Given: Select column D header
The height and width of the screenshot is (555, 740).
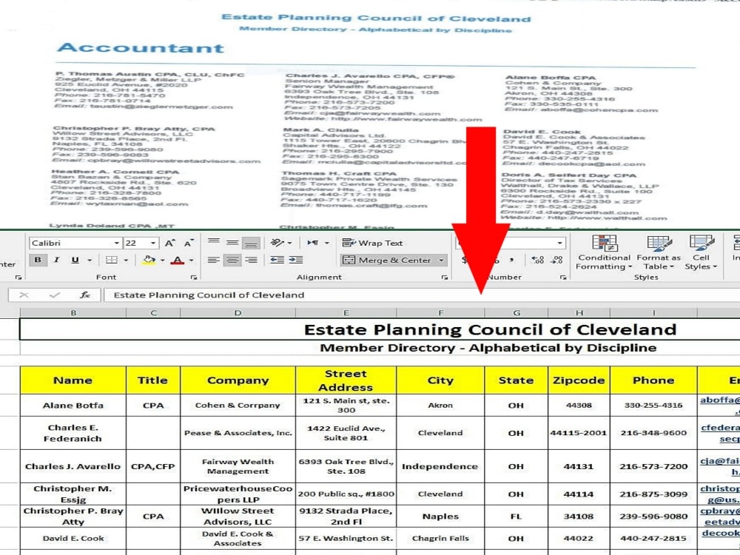Looking at the screenshot, I should point(238,313).
